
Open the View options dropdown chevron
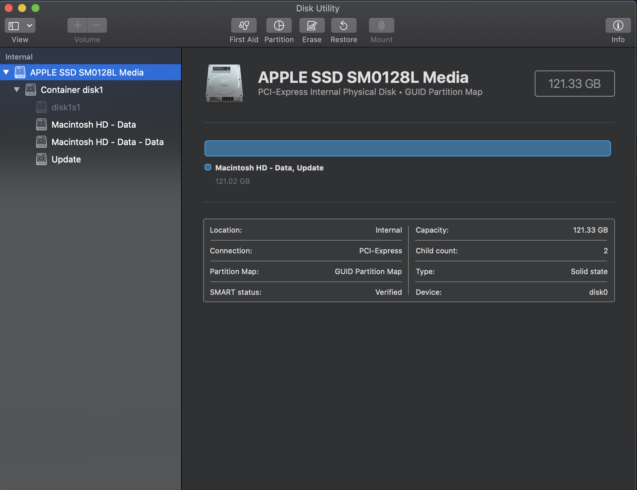(29, 25)
